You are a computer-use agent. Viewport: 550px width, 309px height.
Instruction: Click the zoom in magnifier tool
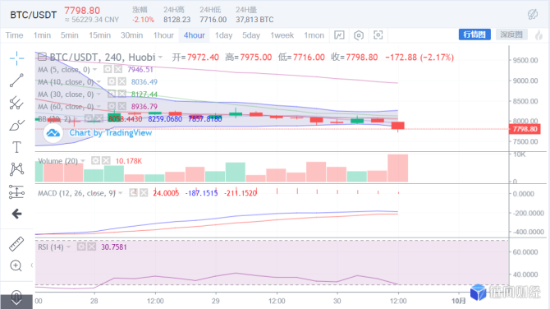[16, 265]
